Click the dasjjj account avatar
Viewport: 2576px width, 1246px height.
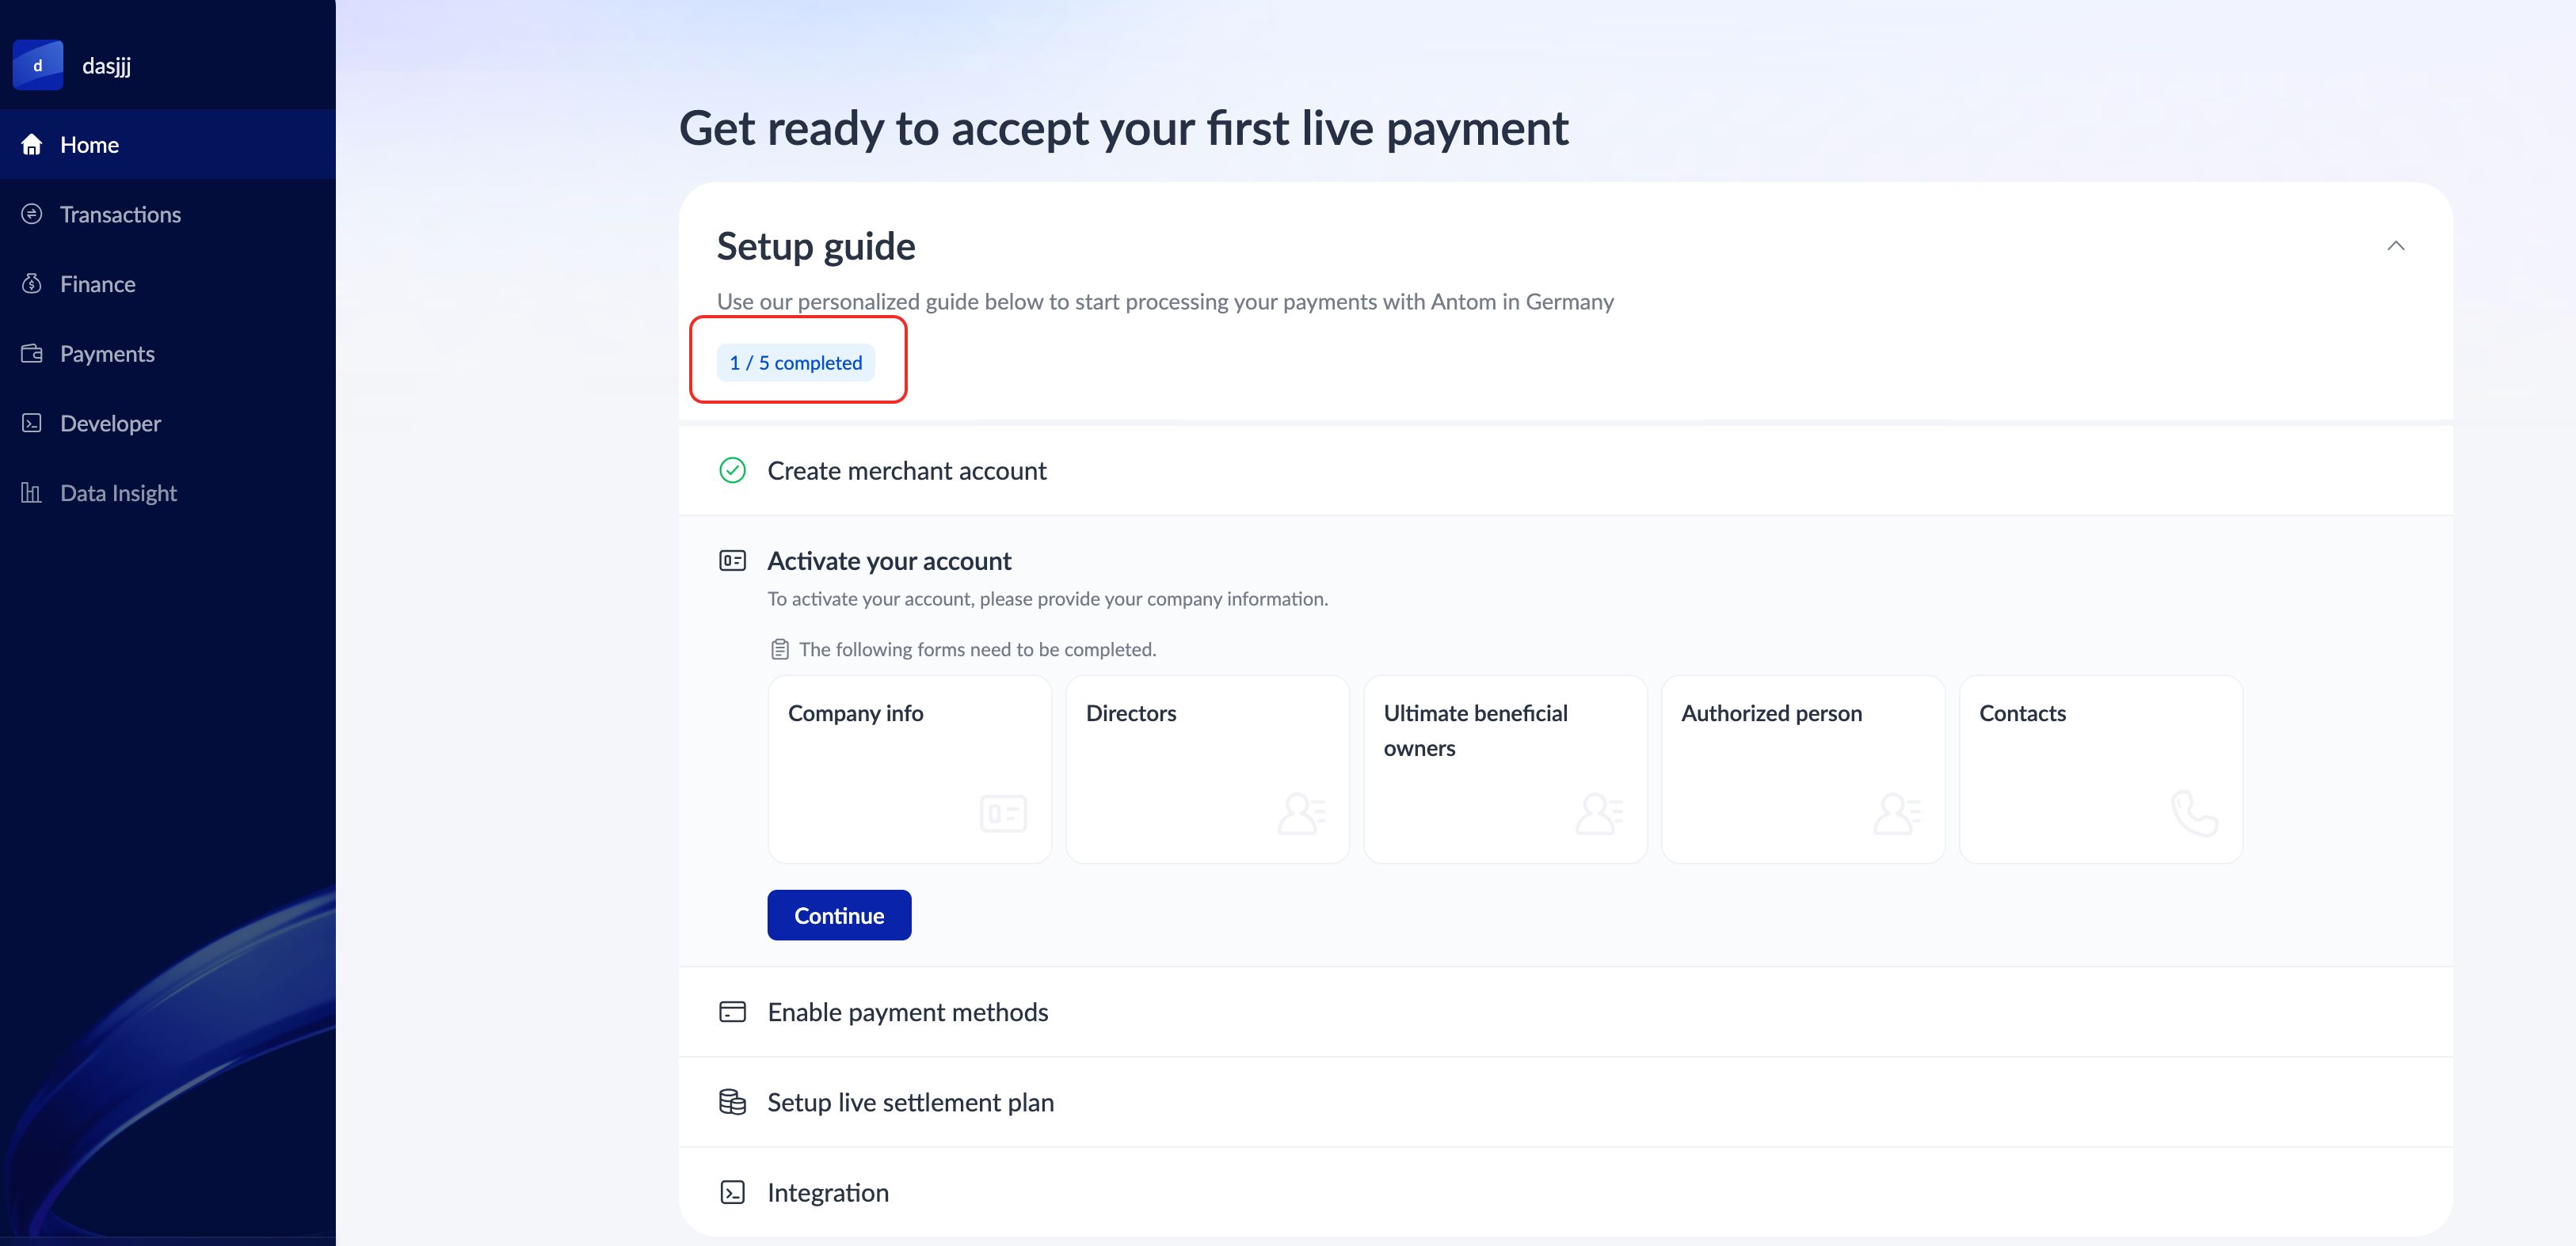tap(38, 66)
